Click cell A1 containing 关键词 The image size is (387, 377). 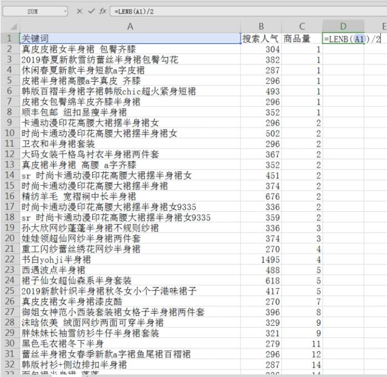[130, 38]
